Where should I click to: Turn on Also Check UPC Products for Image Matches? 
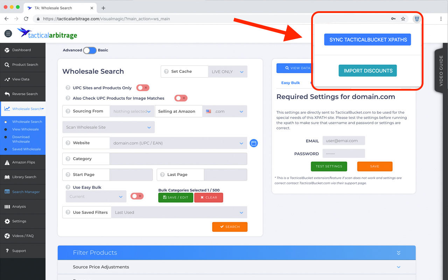(x=181, y=98)
